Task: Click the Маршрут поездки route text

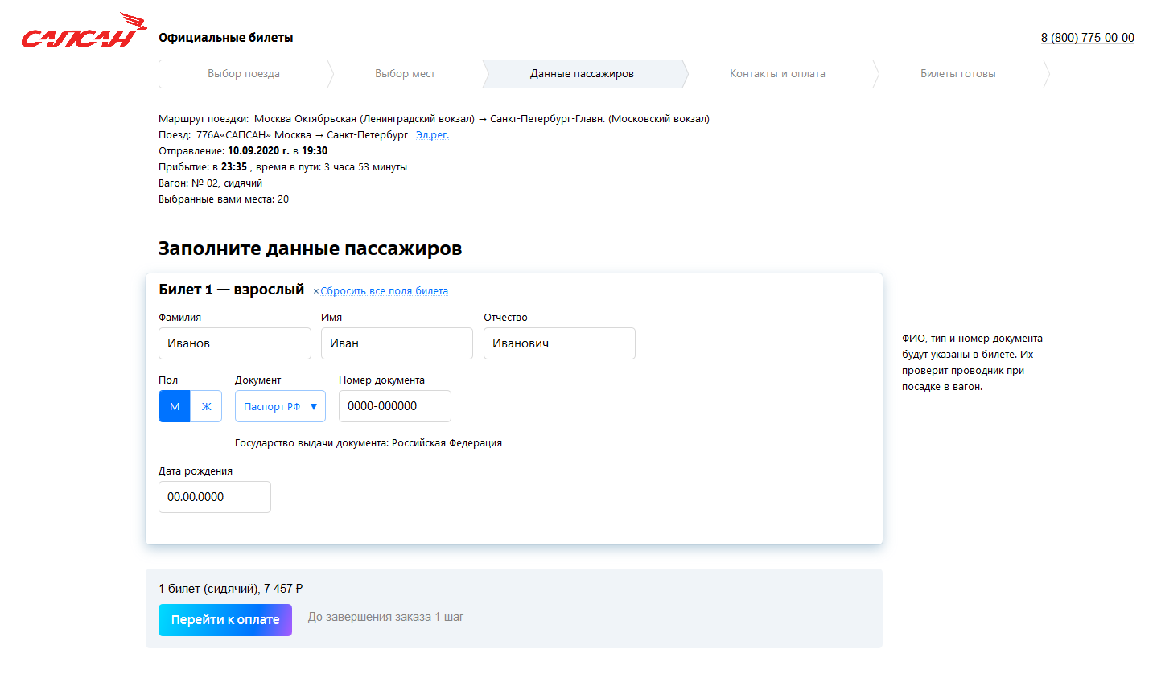Action: pyautogui.click(x=434, y=119)
